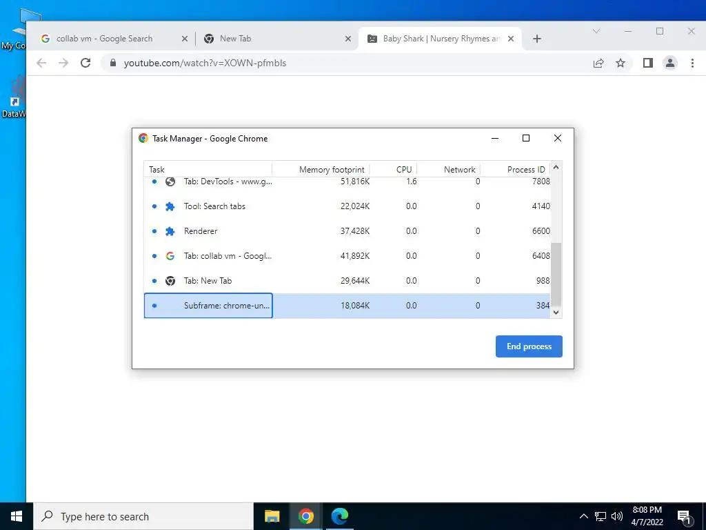Click memory value 51,816K
The height and width of the screenshot is (530, 706).
pyautogui.click(x=355, y=181)
